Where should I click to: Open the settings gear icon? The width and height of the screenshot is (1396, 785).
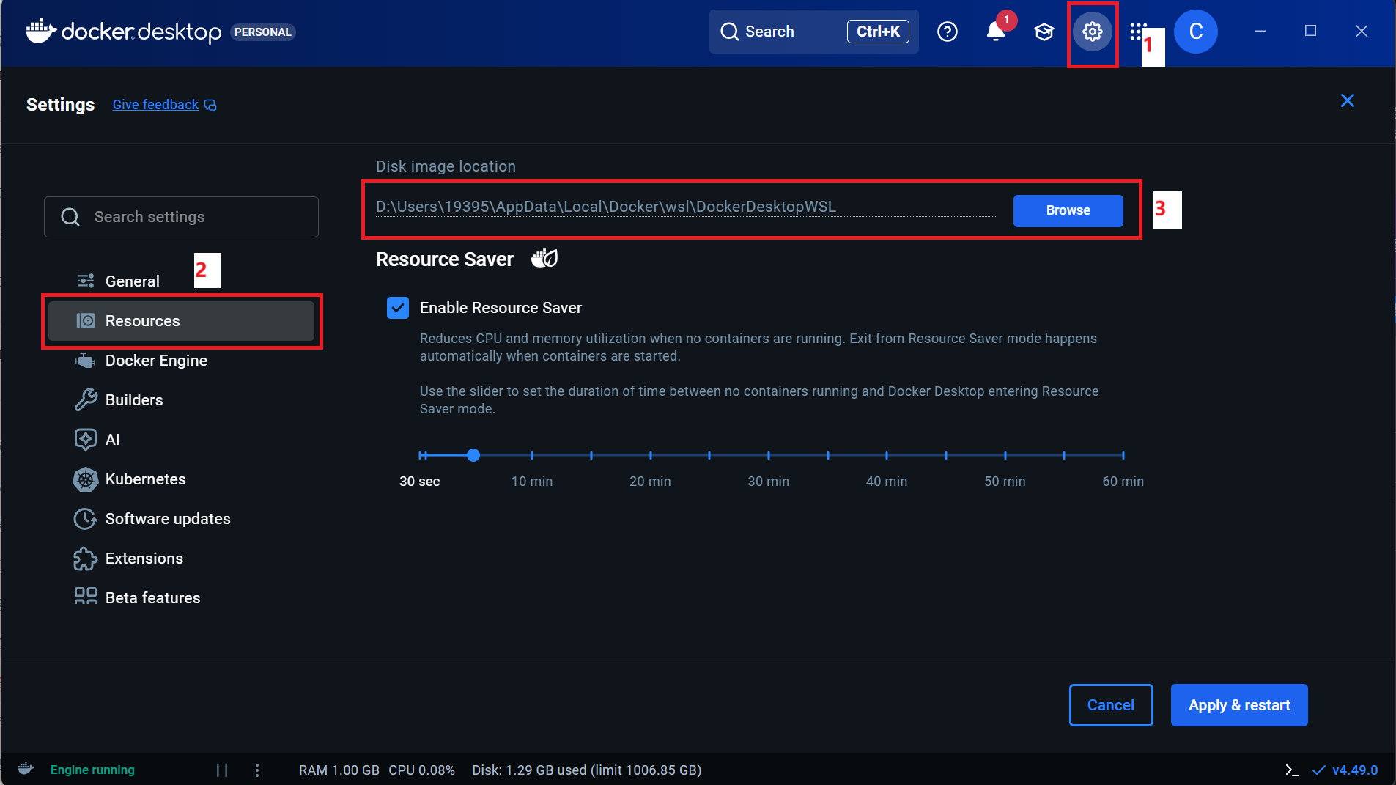(1092, 32)
